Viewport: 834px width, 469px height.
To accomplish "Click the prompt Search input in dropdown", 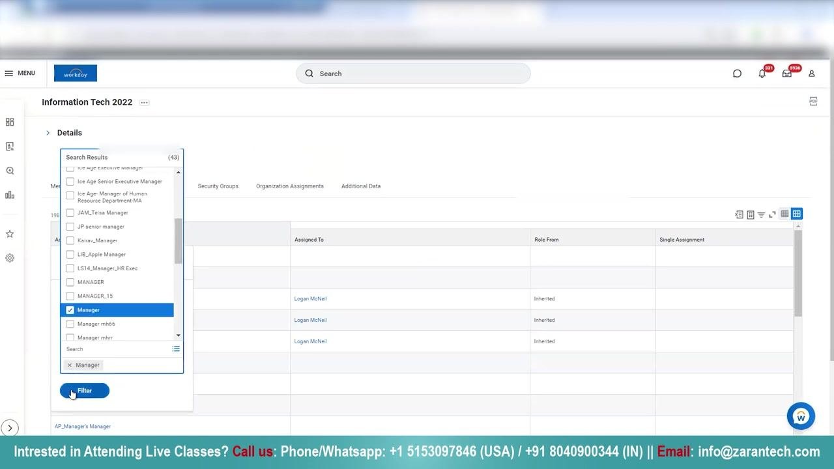I will click(117, 349).
